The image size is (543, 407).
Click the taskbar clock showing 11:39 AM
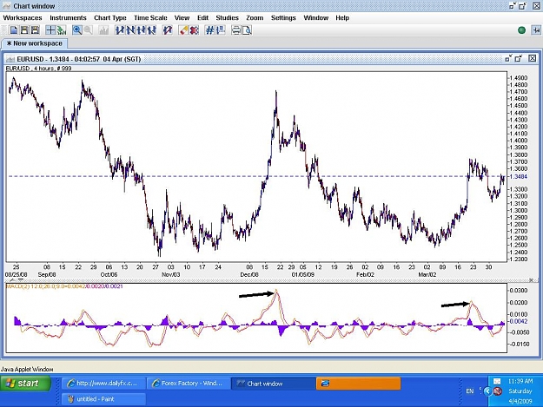(520, 381)
